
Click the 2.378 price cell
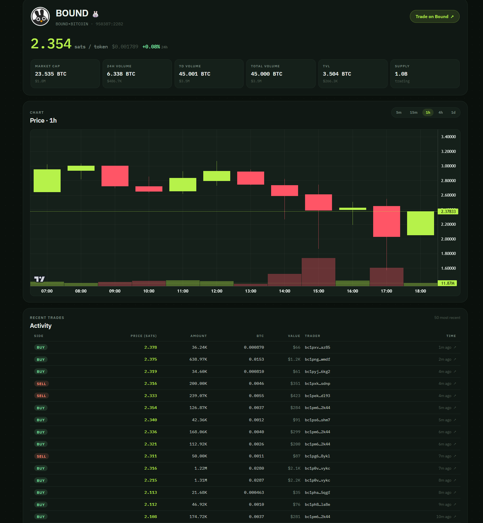[150, 347]
